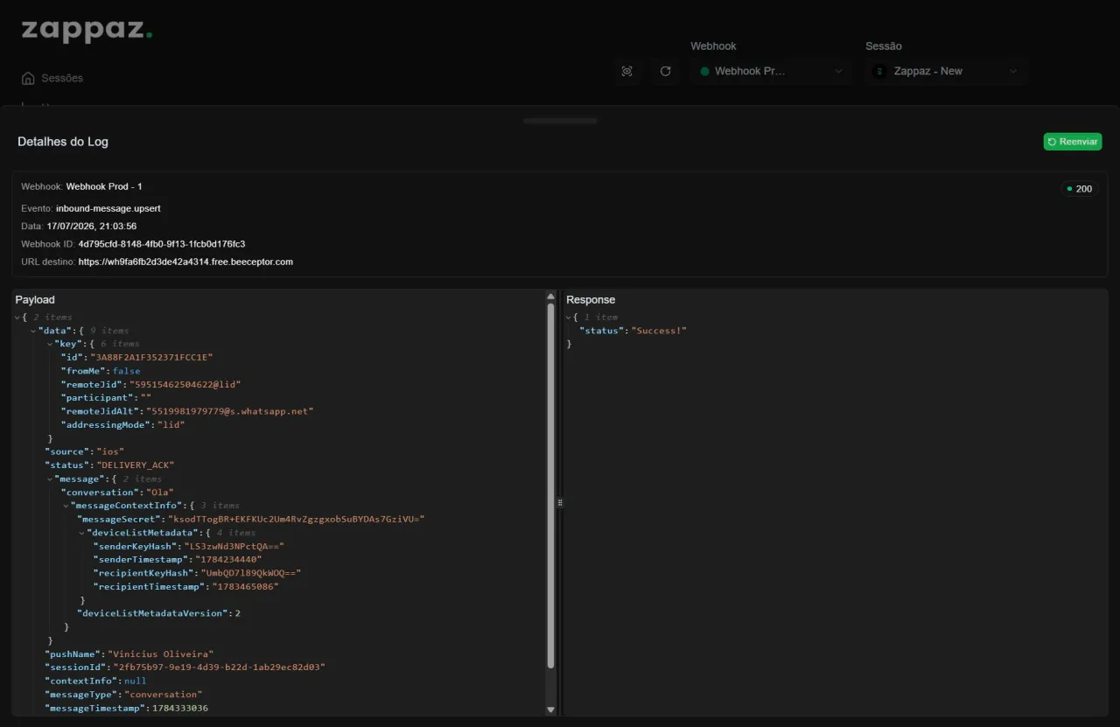Click the source "ios" value
1120x727 pixels.
110,451
